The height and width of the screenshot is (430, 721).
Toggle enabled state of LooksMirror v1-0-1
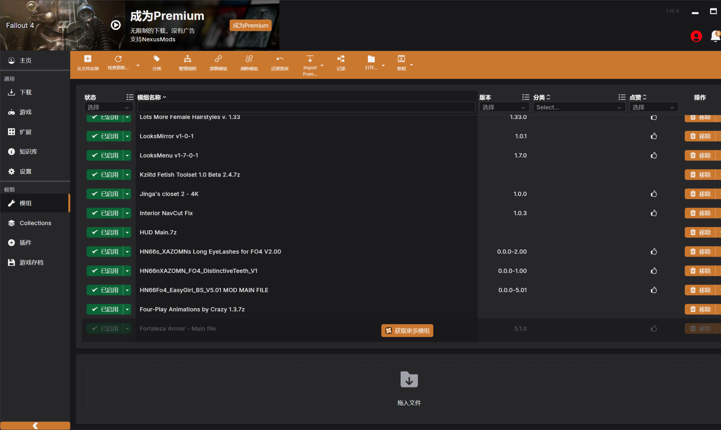[105, 136]
